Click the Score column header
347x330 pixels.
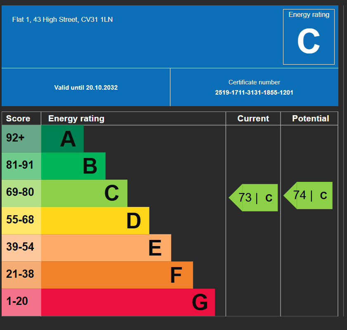tap(18, 119)
